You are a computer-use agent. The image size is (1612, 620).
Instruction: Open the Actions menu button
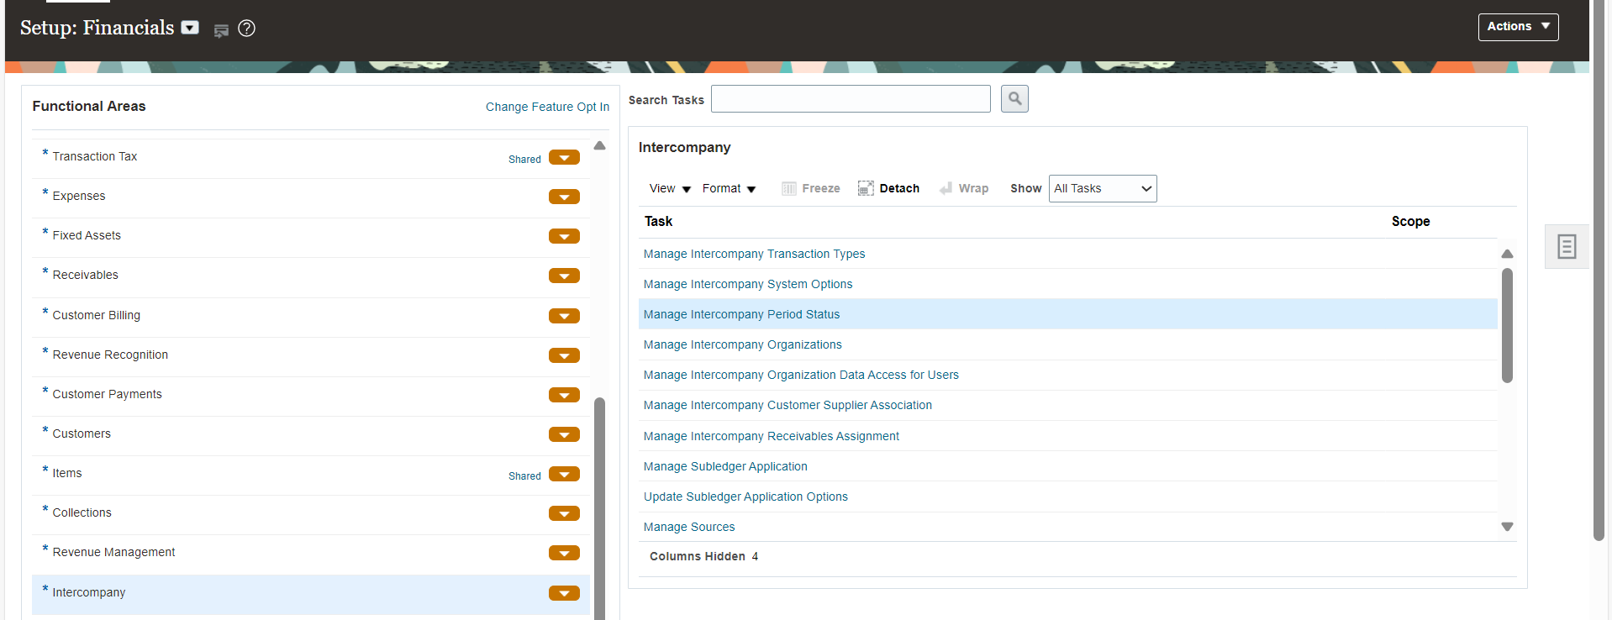[1518, 27]
